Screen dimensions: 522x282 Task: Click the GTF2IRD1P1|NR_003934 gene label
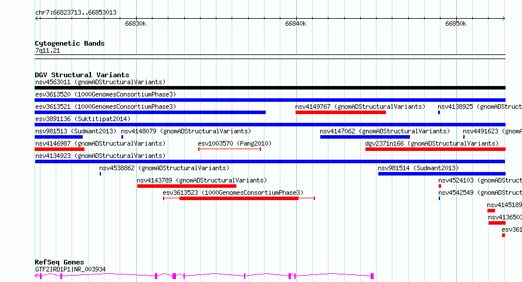tap(70, 269)
